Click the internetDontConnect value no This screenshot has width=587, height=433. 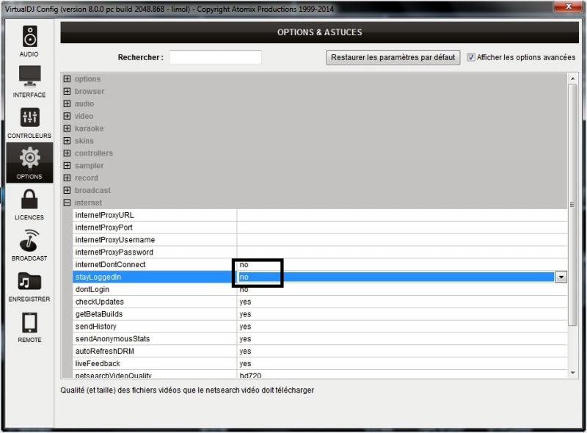[244, 264]
